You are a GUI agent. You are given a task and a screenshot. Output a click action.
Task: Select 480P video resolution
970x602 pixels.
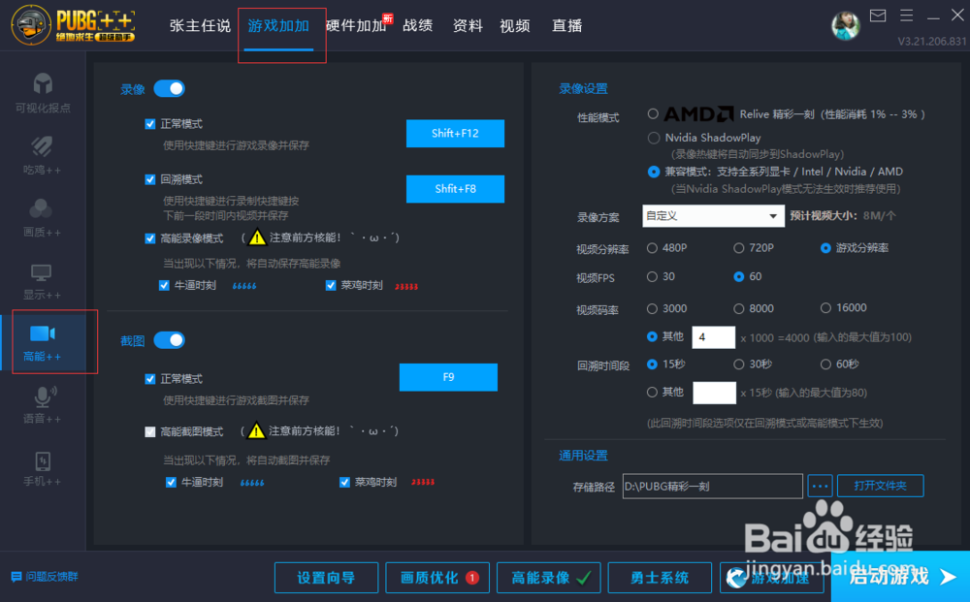[x=652, y=248]
